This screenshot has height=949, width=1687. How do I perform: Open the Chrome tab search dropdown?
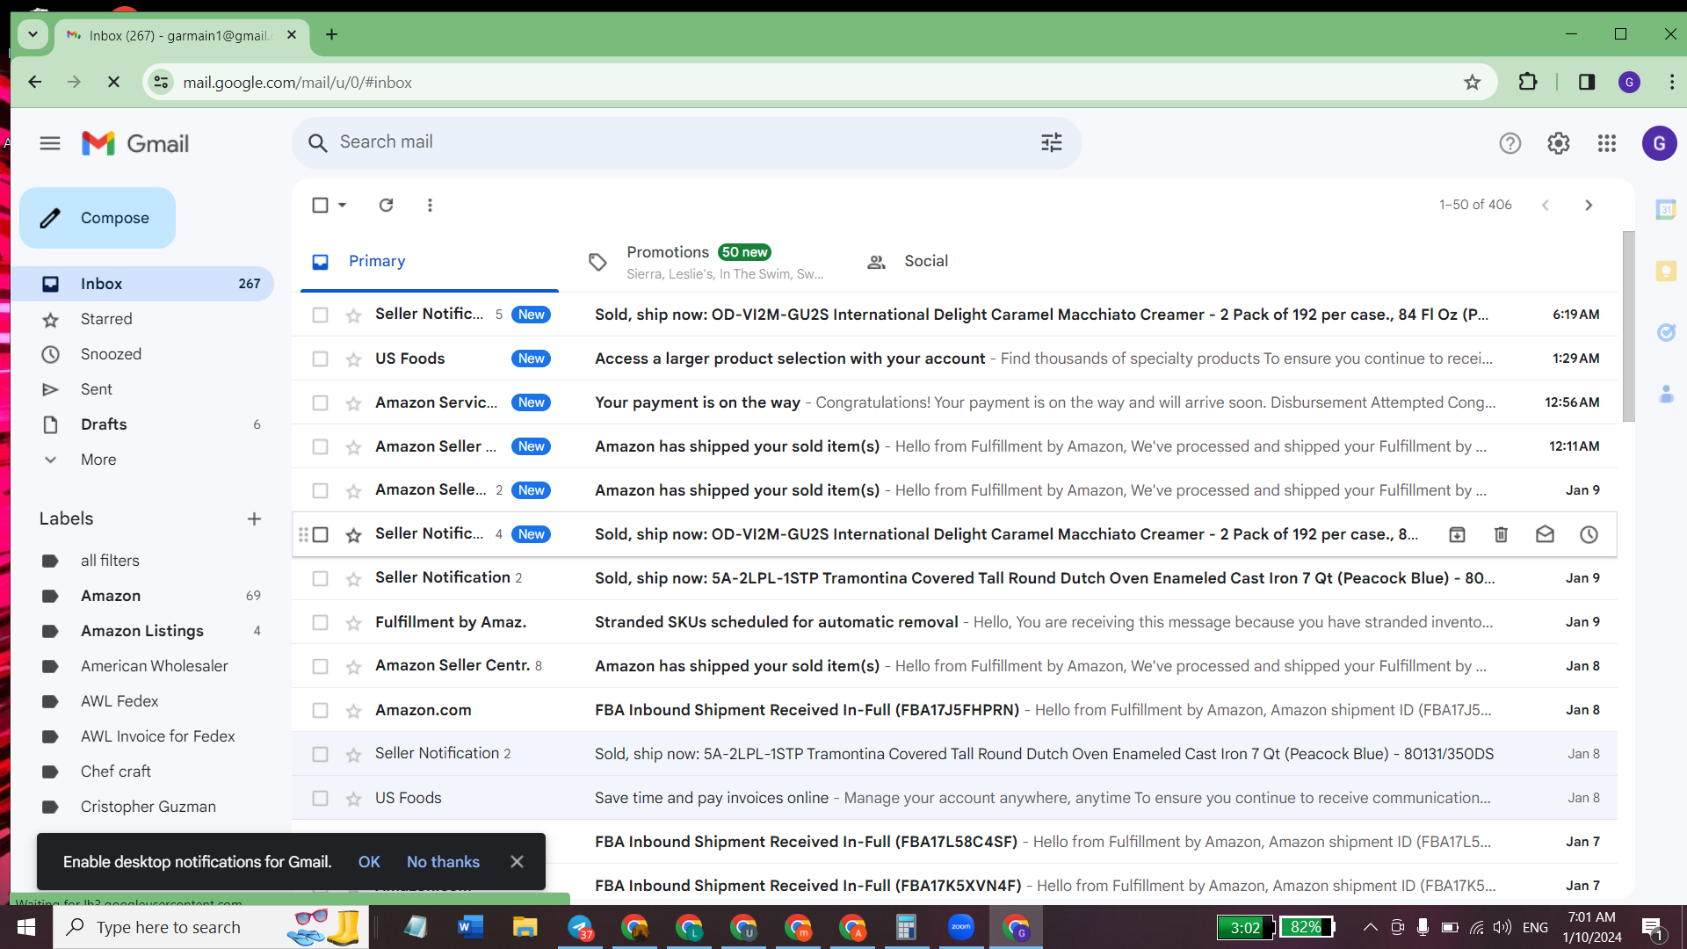[33, 34]
